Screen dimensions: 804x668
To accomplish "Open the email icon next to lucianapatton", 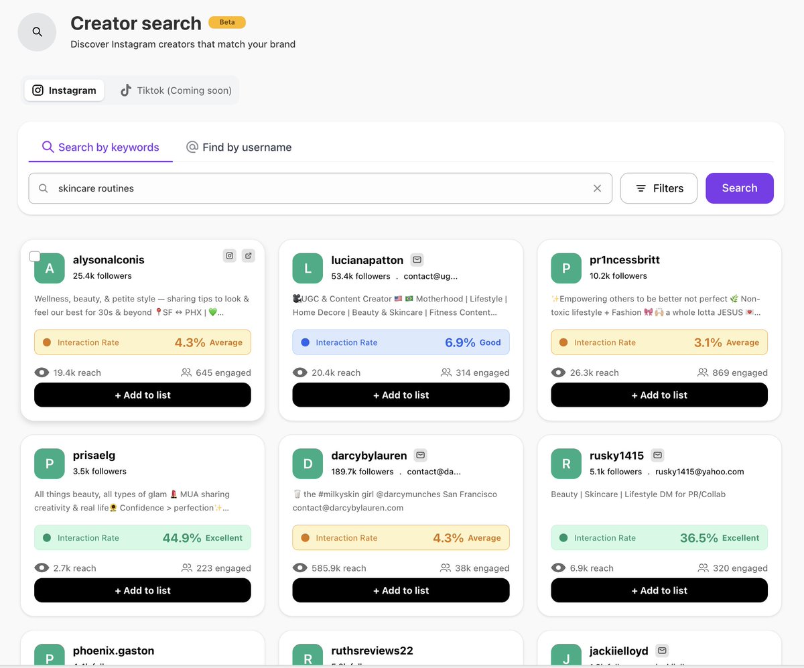I will point(417,259).
